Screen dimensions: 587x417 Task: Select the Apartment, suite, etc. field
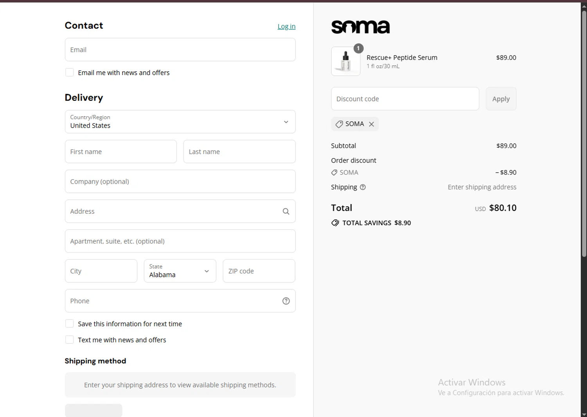(180, 241)
